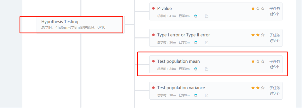Open the P-value lesson title
The height and width of the screenshot is (108, 302).
(x=164, y=9)
